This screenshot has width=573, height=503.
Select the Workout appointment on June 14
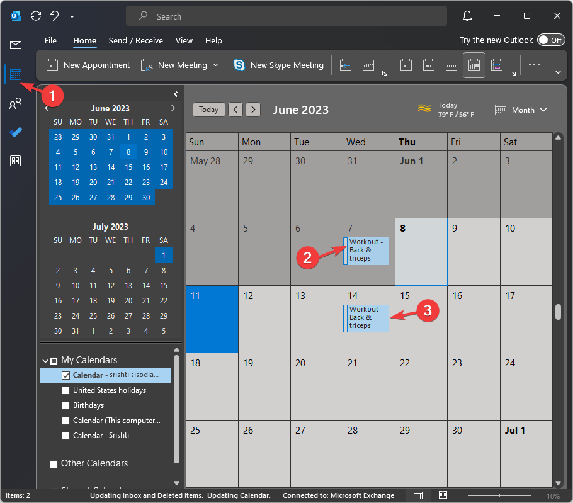coord(366,318)
